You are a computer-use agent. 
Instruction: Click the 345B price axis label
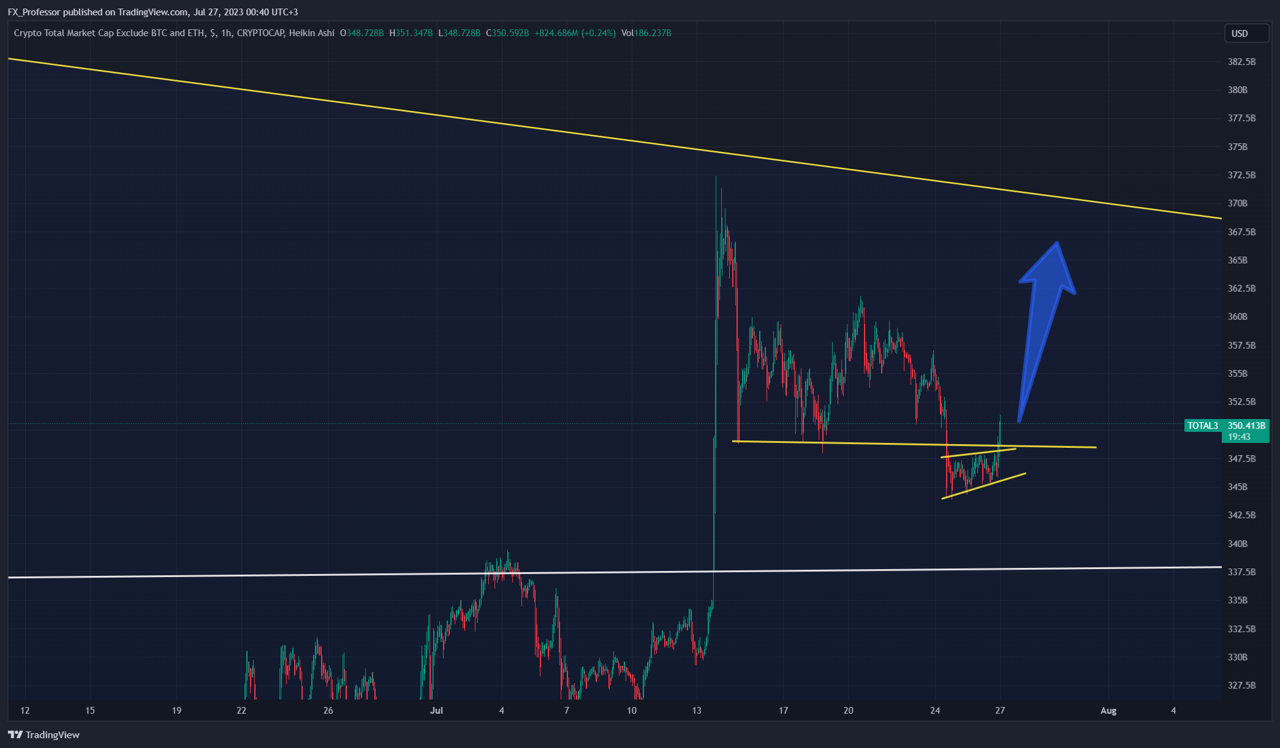[1237, 487]
